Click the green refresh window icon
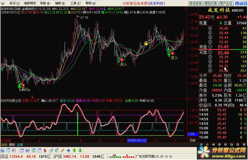 tap(33, 151)
